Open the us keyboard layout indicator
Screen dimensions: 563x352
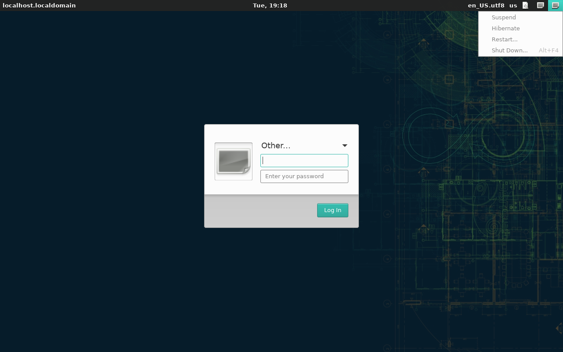pos(513,5)
